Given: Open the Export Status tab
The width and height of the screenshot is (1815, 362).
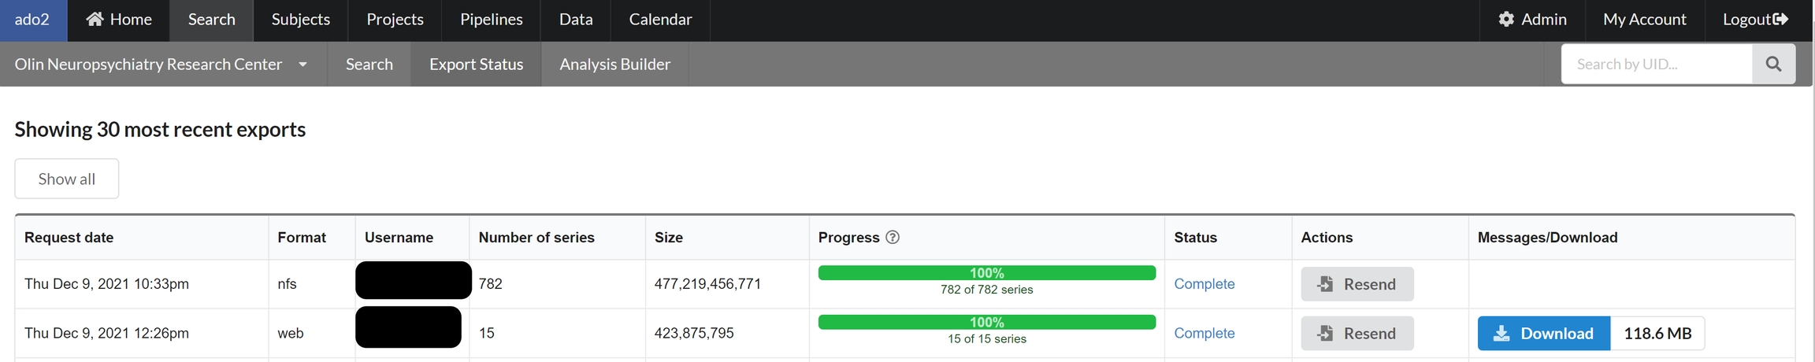Looking at the screenshot, I should tap(476, 65).
